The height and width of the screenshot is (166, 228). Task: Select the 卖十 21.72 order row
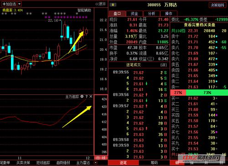(199, 36)
